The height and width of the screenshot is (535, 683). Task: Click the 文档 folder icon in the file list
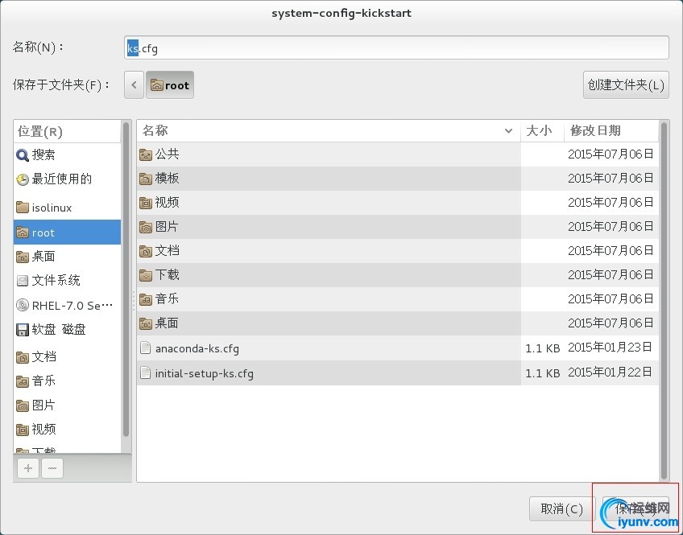pos(146,251)
